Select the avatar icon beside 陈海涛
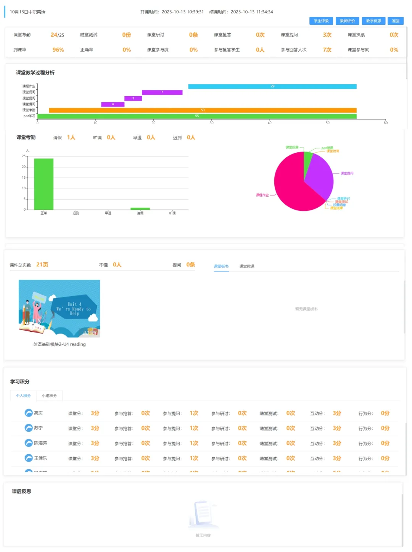412x552 pixels. (x=29, y=443)
